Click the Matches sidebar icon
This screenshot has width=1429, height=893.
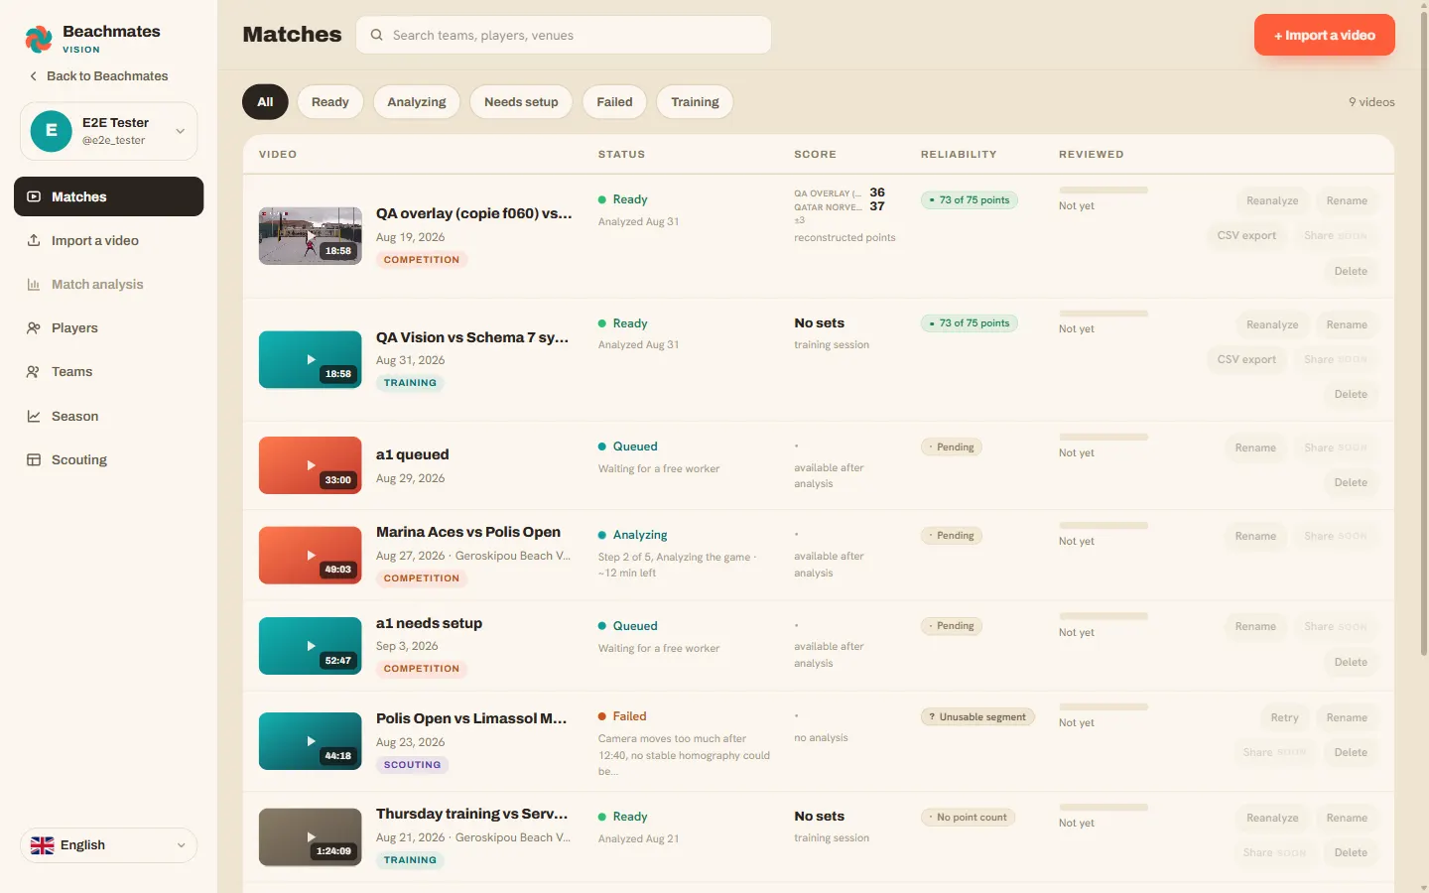(34, 196)
